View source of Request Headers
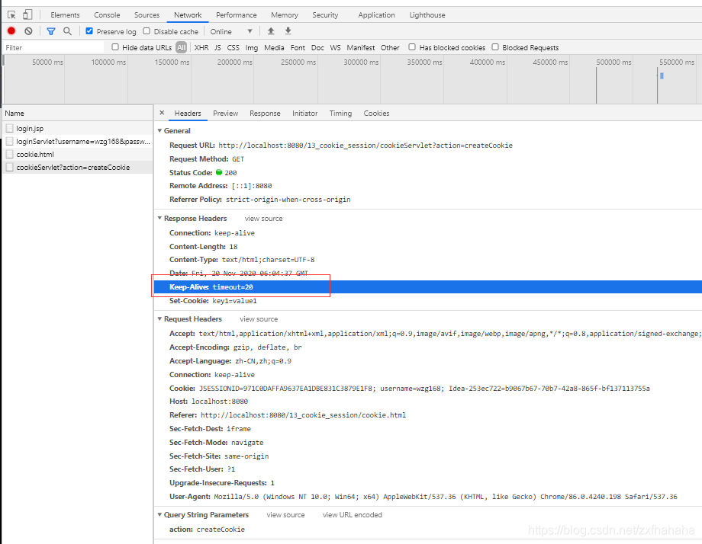 point(259,319)
